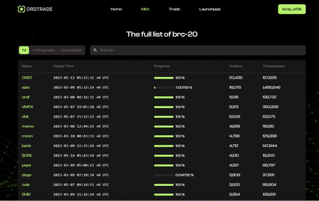Click bank holders value 4,712
Image resolution: width=319 pixels, height=201 pixels.
pos(234,146)
